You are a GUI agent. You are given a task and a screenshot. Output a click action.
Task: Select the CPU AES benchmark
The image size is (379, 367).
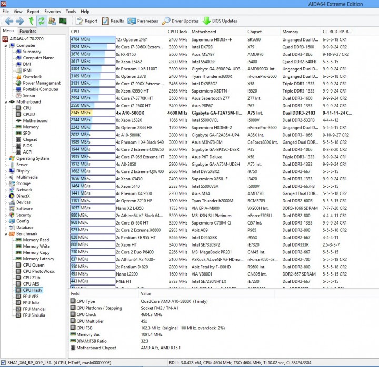click(x=27, y=284)
